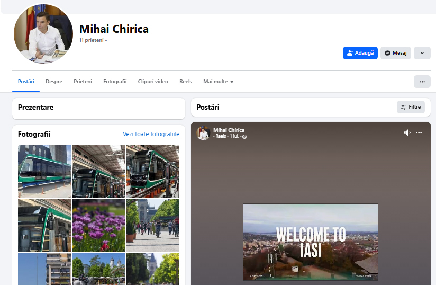Open the Despre tab
The width and height of the screenshot is (436, 285).
point(54,82)
